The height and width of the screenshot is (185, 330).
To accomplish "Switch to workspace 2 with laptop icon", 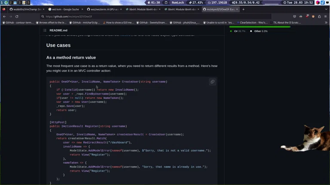I will point(13,3).
